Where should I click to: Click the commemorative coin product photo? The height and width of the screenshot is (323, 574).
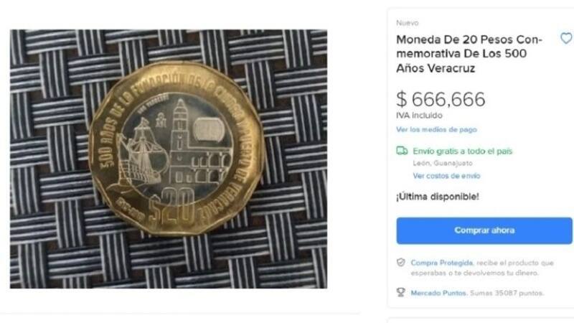(169, 159)
